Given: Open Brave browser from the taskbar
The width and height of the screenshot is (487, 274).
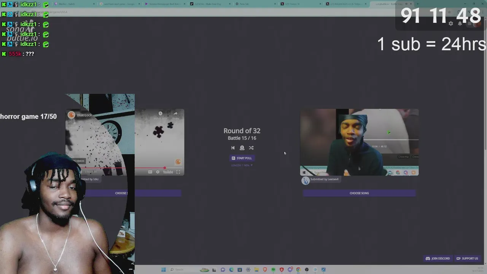Looking at the screenshot, I should [x=265, y=269].
